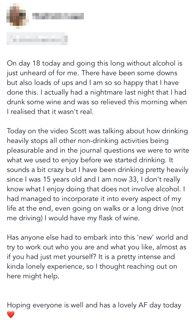The image size is (196, 326).
Task: Open the blurred author name beside avatar
Action: click(58, 16)
